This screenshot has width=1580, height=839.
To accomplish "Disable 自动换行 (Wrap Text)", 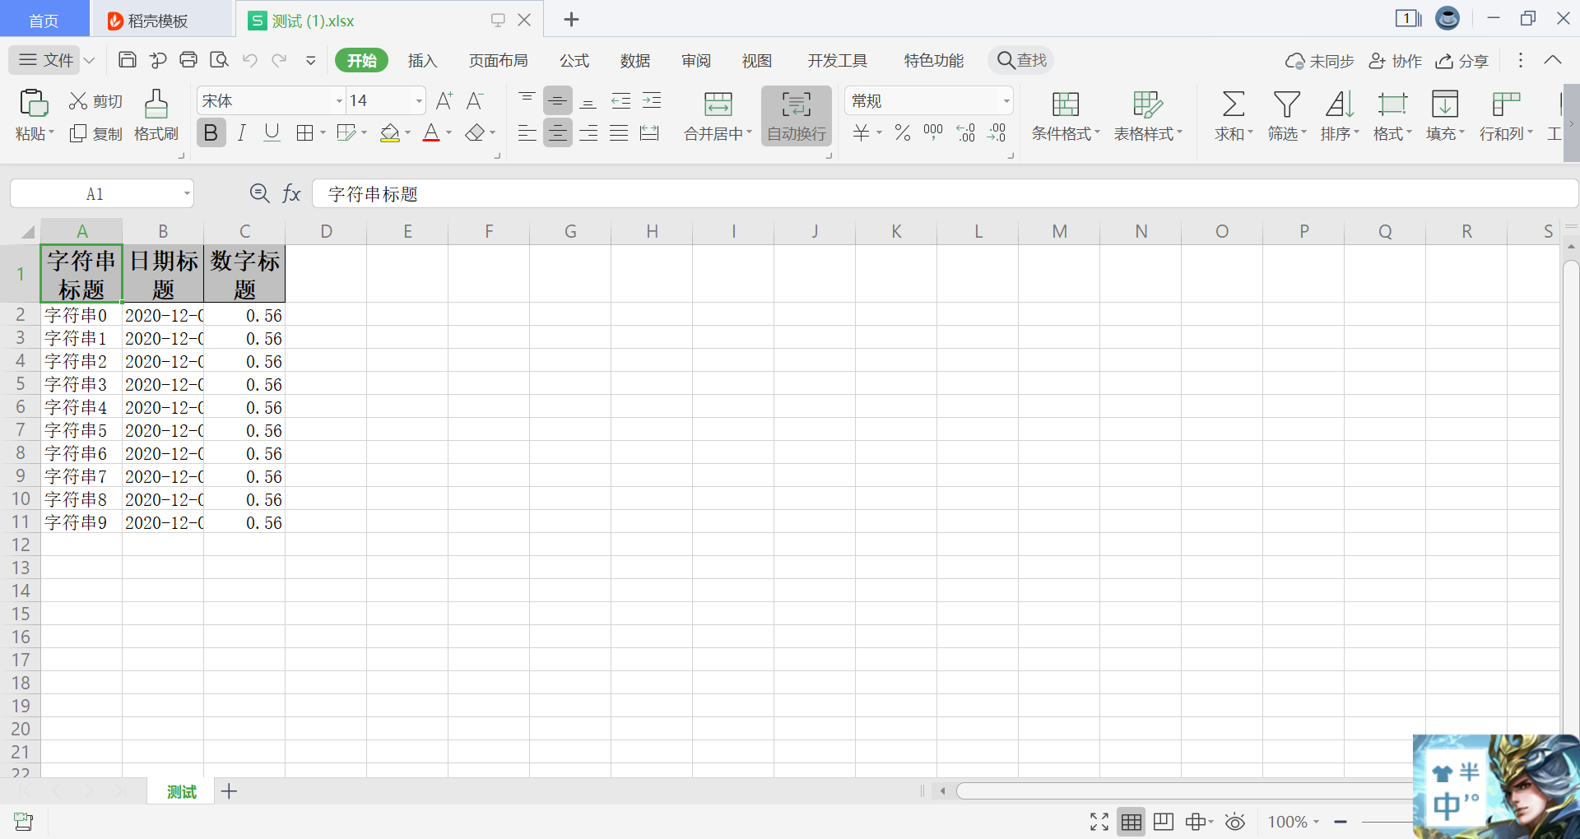I will point(795,115).
